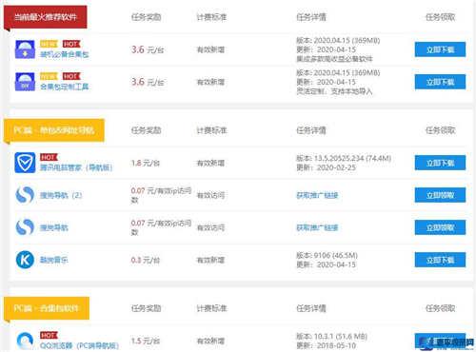Open the 装机必备合集包 name link
Image resolution: width=476 pixels, height=352 pixels.
point(65,54)
